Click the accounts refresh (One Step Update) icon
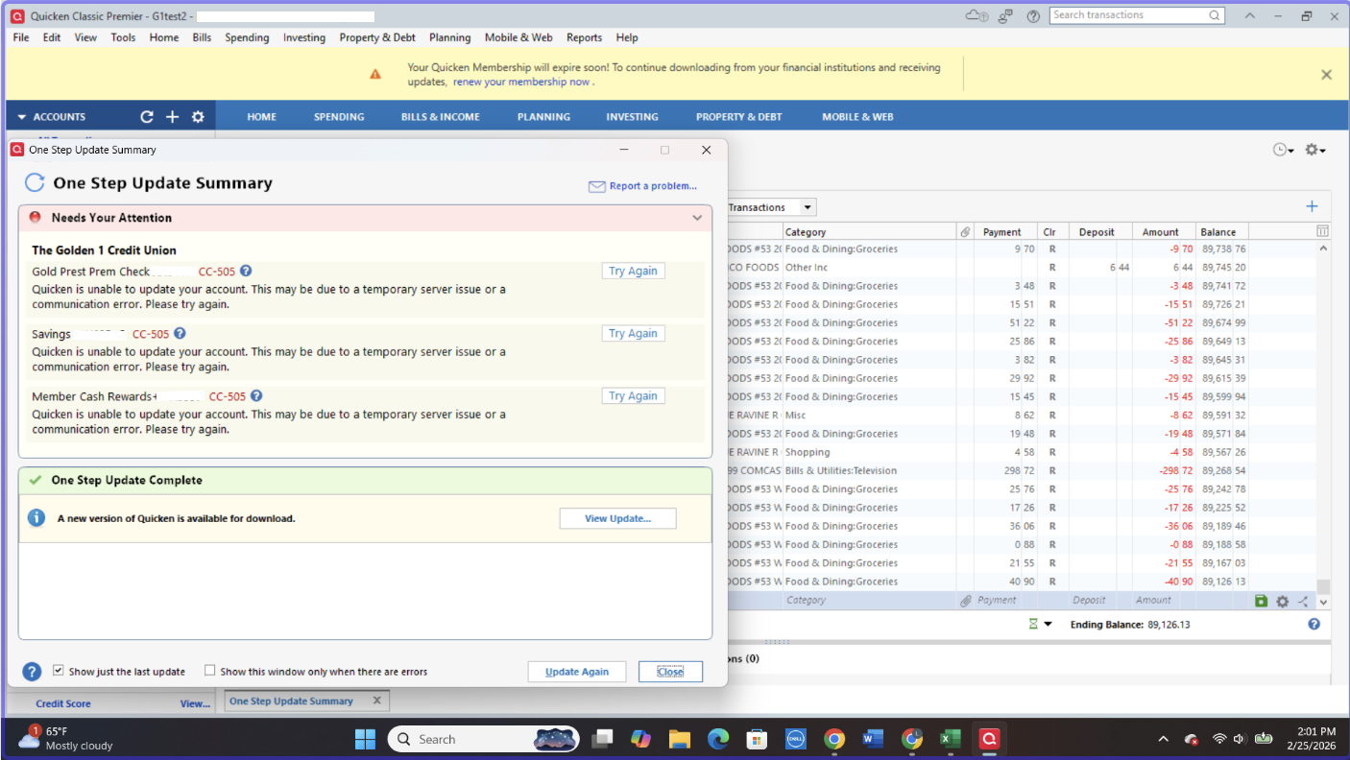The image size is (1350, 760). (x=147, y=117)
